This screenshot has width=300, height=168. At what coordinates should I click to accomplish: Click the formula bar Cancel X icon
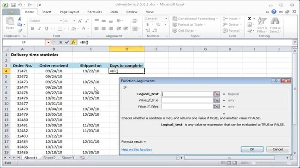click(60, 42)
